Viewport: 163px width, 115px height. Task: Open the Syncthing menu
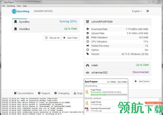click(x=11, y=6)
